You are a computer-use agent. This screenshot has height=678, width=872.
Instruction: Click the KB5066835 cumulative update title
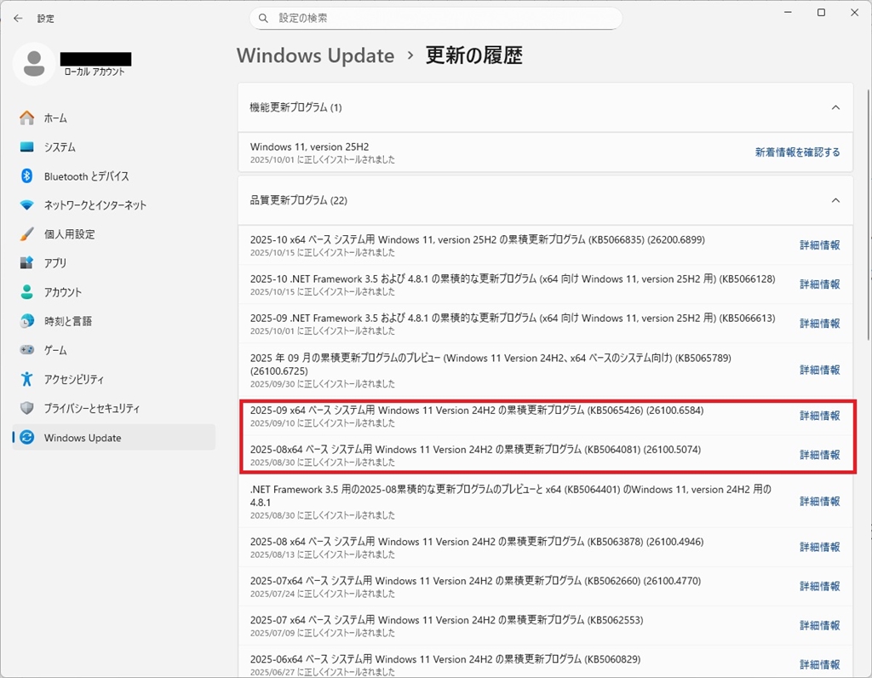(477, 239)
